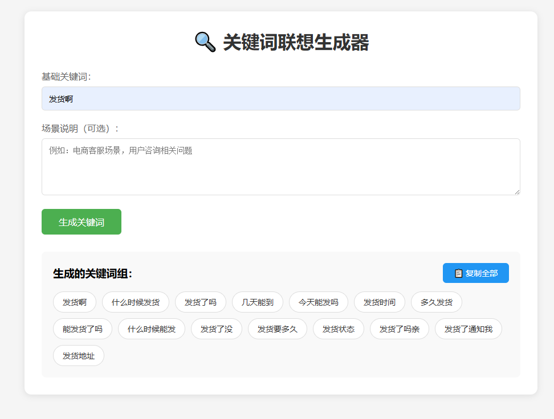Viewport: 554px width, 419px height.
Task: Select the 什么时候发货 keyword chip
Action: tap(136, 302)
